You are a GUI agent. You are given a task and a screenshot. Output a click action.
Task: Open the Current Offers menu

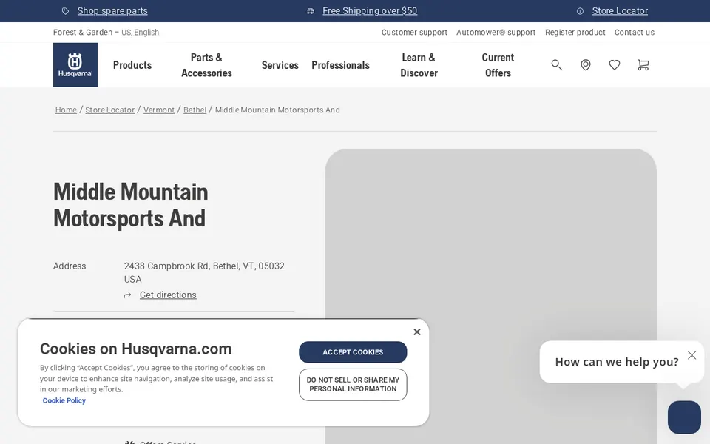tap(498, 65)
